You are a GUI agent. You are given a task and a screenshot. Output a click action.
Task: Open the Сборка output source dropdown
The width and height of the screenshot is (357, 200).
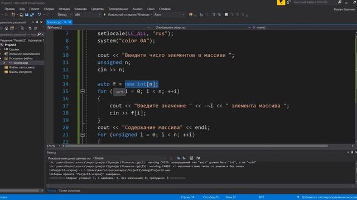click(129, 158)
